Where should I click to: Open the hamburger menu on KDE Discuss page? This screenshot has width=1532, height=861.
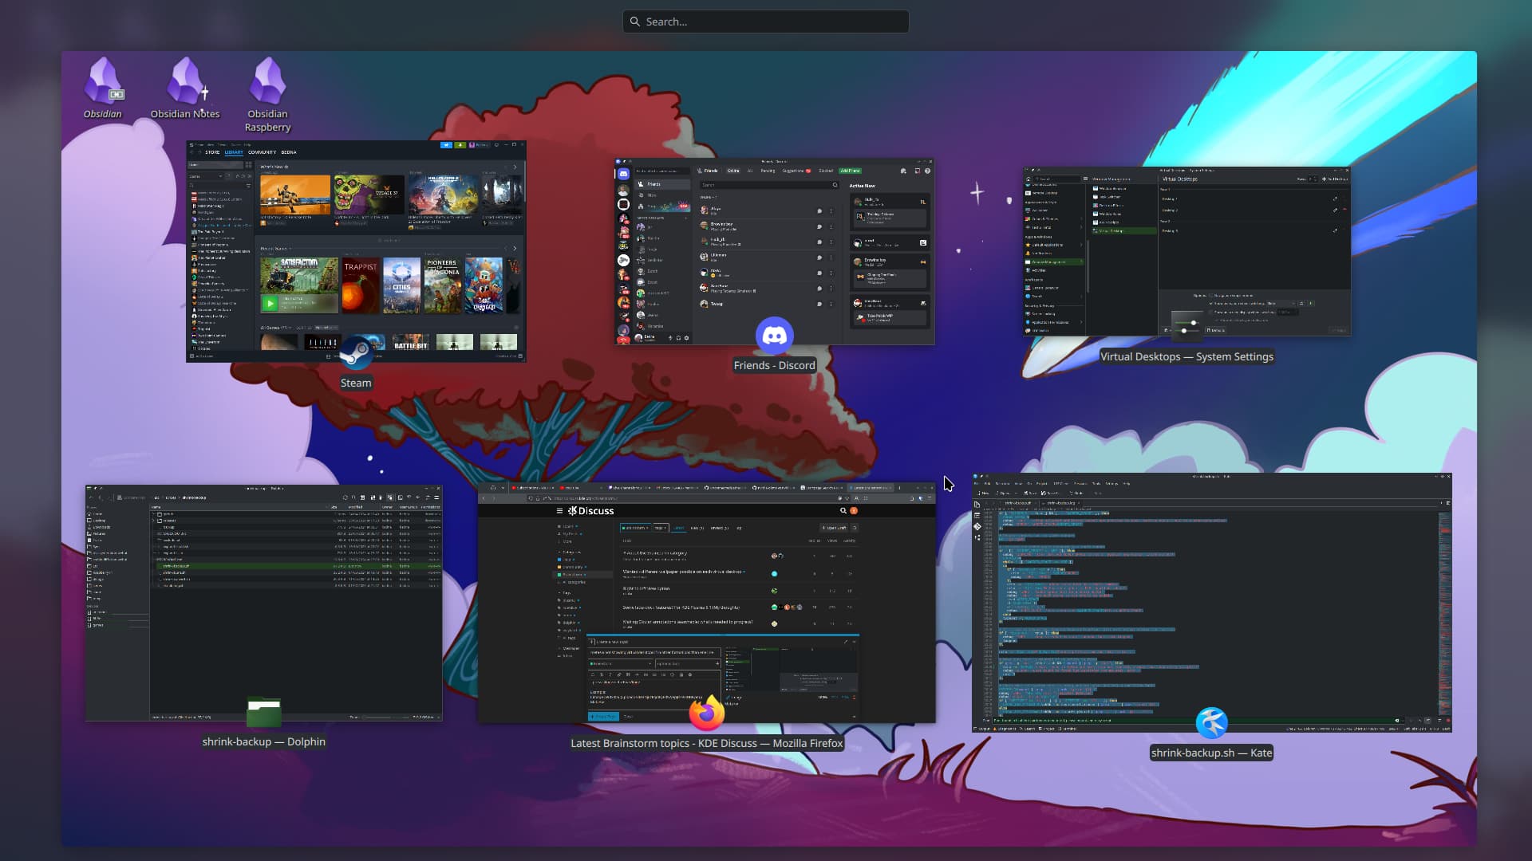coord(559,511)
